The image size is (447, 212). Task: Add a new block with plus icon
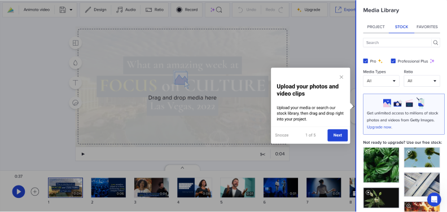[35, 192]
